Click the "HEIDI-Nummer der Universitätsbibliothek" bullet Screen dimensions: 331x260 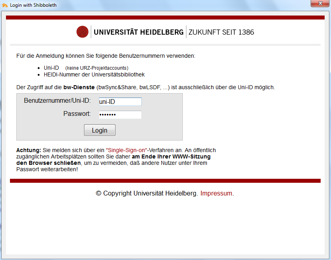(94, 75)
